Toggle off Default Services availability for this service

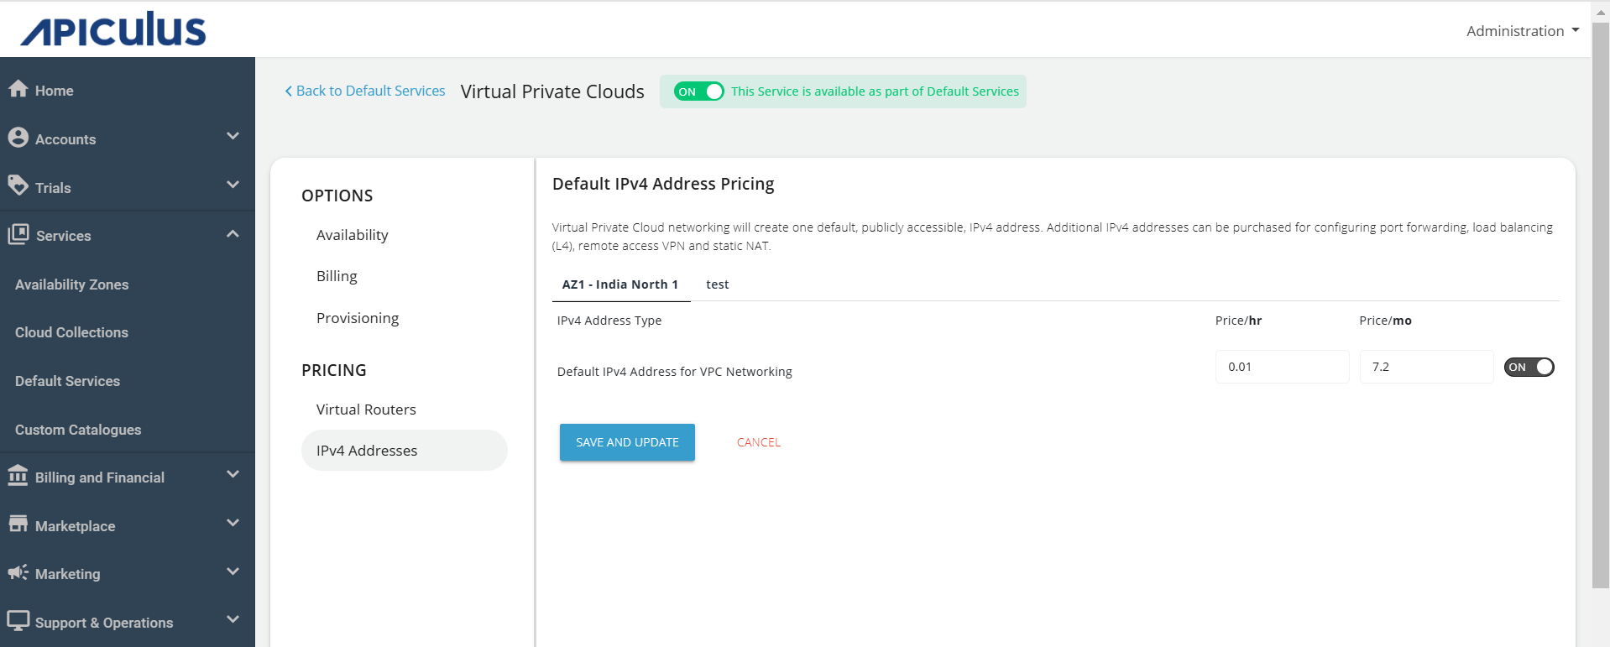pyautogui.click(x=698, y=91)
